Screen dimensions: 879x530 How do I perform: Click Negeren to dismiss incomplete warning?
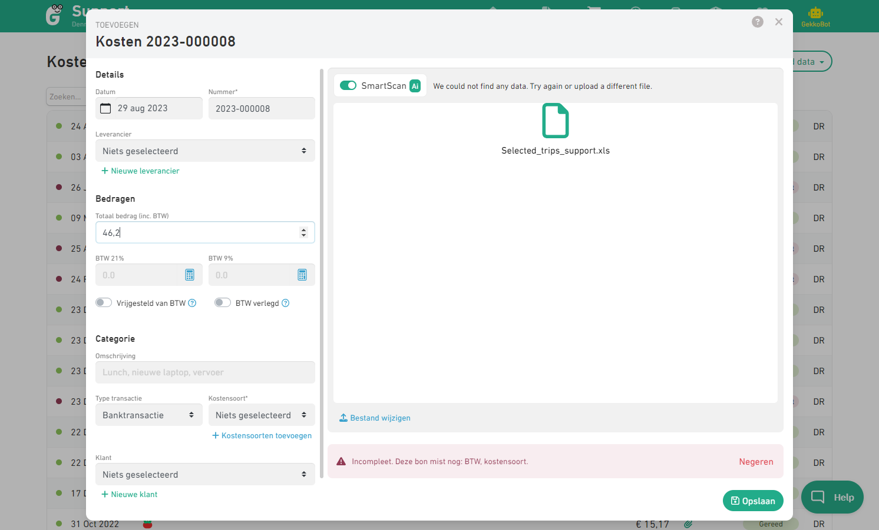(x=756, y=462)
